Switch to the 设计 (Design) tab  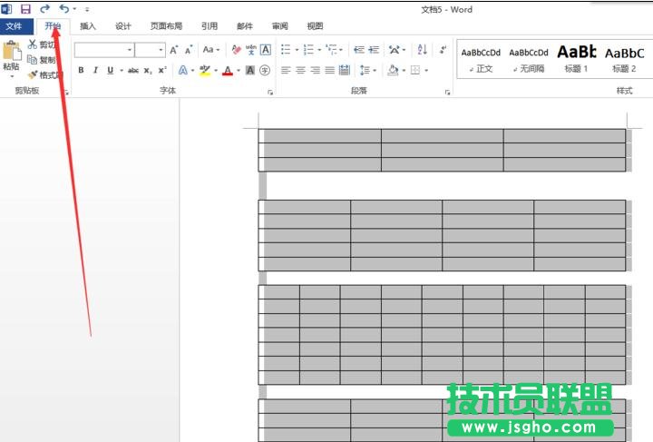122,26
